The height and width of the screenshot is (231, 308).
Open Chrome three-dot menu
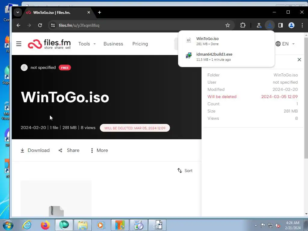[x=302, y=25]
